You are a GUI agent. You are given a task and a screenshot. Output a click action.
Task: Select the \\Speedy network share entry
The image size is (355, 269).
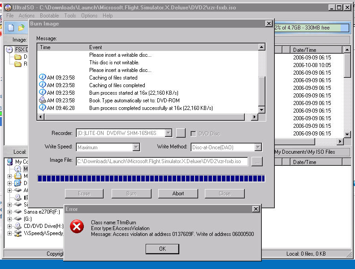(x=43, y=233)
